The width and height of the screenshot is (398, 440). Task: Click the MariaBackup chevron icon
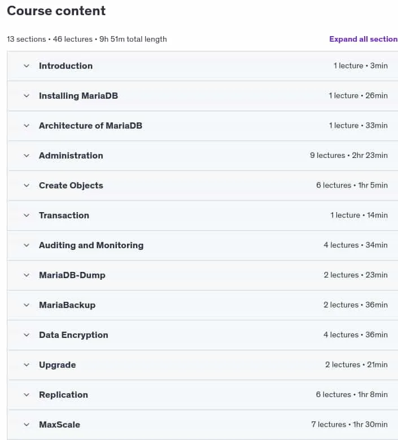pyautogui.click(x=27, y=305)
